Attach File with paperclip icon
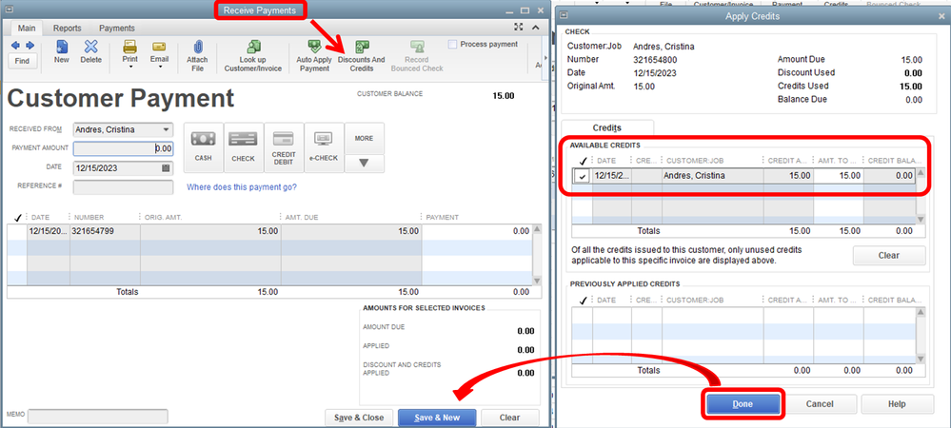The image size is (951, 428). 197,56
